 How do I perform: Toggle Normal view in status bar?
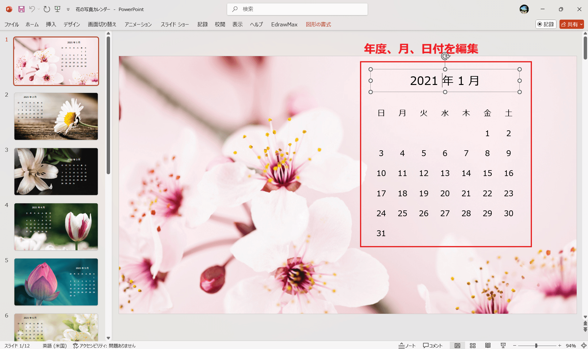(457, 346)
